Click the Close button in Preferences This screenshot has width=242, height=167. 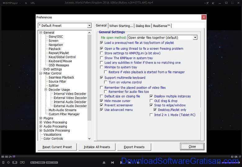pyautogui.click(x=192, y=147)
